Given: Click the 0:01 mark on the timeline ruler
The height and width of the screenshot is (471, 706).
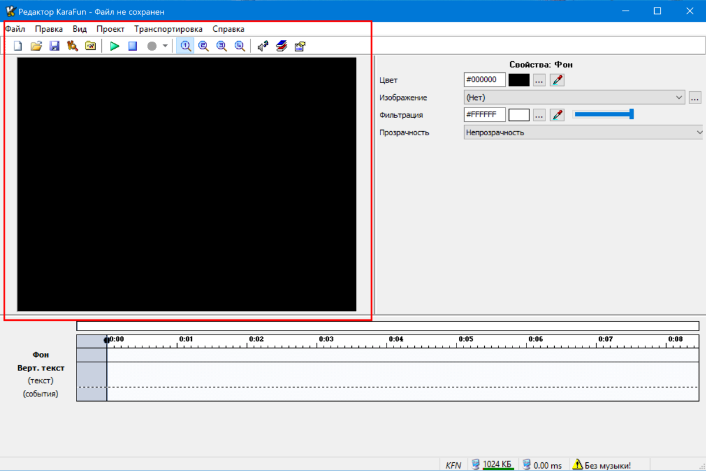Looking at the screenshot, I should tap(186, 339).
